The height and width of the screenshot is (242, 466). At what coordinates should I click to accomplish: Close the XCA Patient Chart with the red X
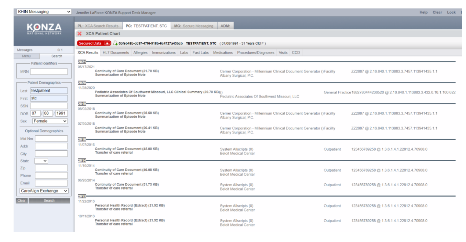(80, 34)
